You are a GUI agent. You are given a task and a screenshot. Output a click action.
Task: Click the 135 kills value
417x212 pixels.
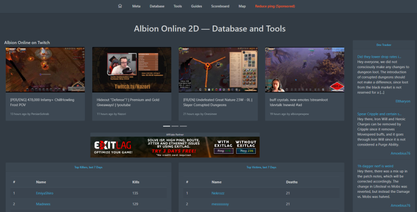[x=135, y=193]
